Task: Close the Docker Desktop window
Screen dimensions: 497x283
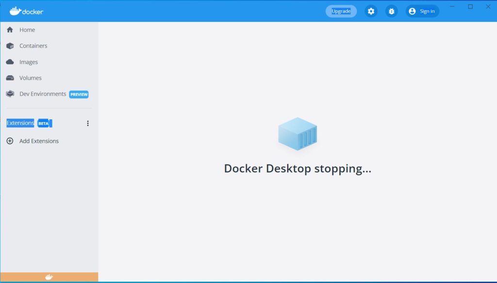Action: (x=488, y=6)
